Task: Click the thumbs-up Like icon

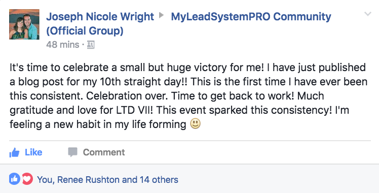Action: pyautogui.click(x=14, y=152)
